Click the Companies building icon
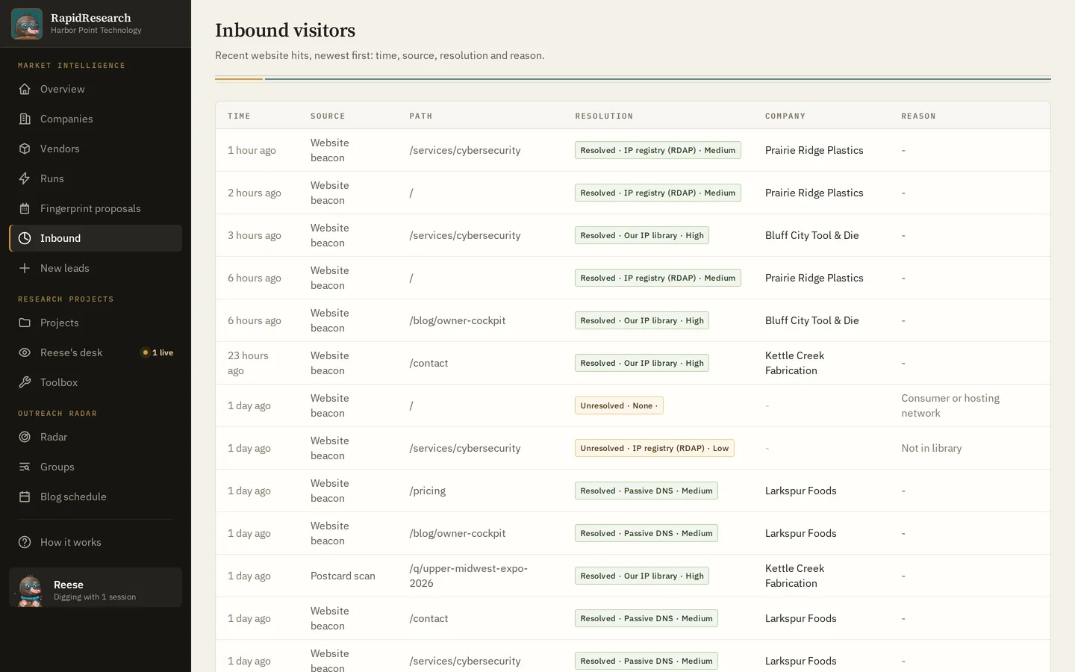 (25, 119)
